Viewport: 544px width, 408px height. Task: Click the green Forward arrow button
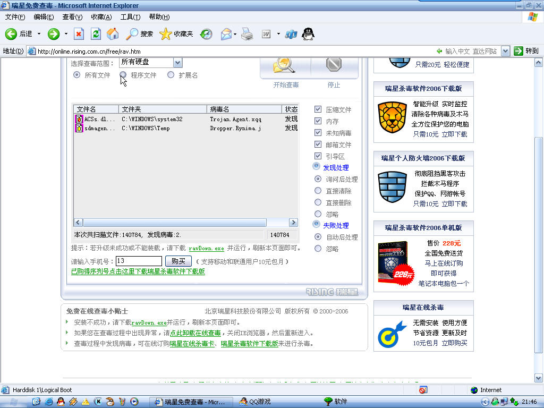[x=54, y=33]
